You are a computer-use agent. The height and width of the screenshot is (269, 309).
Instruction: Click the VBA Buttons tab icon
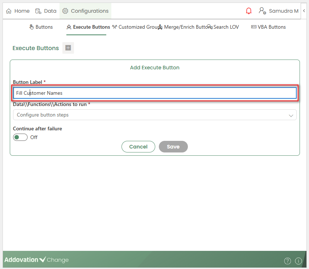[254, 27]
